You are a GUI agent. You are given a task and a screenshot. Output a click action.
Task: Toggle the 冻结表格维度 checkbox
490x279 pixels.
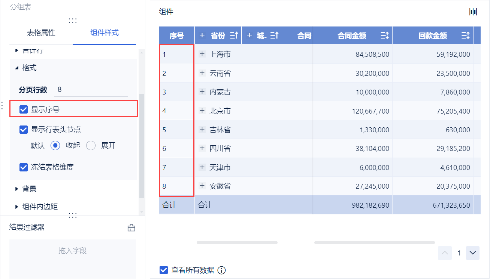pos(24,167)
